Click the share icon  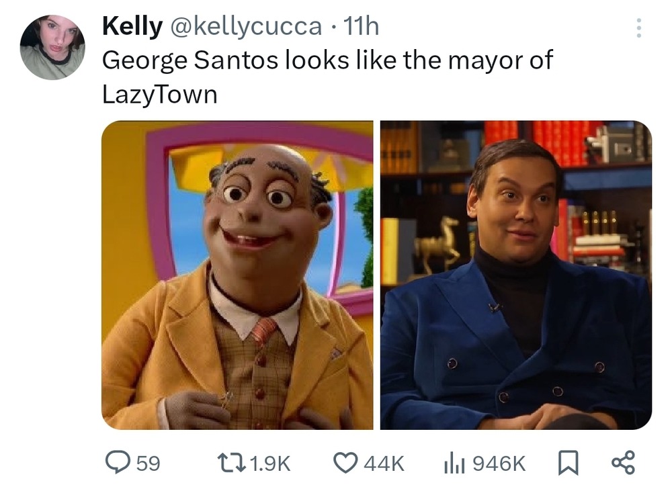click(x=623, y=463)
